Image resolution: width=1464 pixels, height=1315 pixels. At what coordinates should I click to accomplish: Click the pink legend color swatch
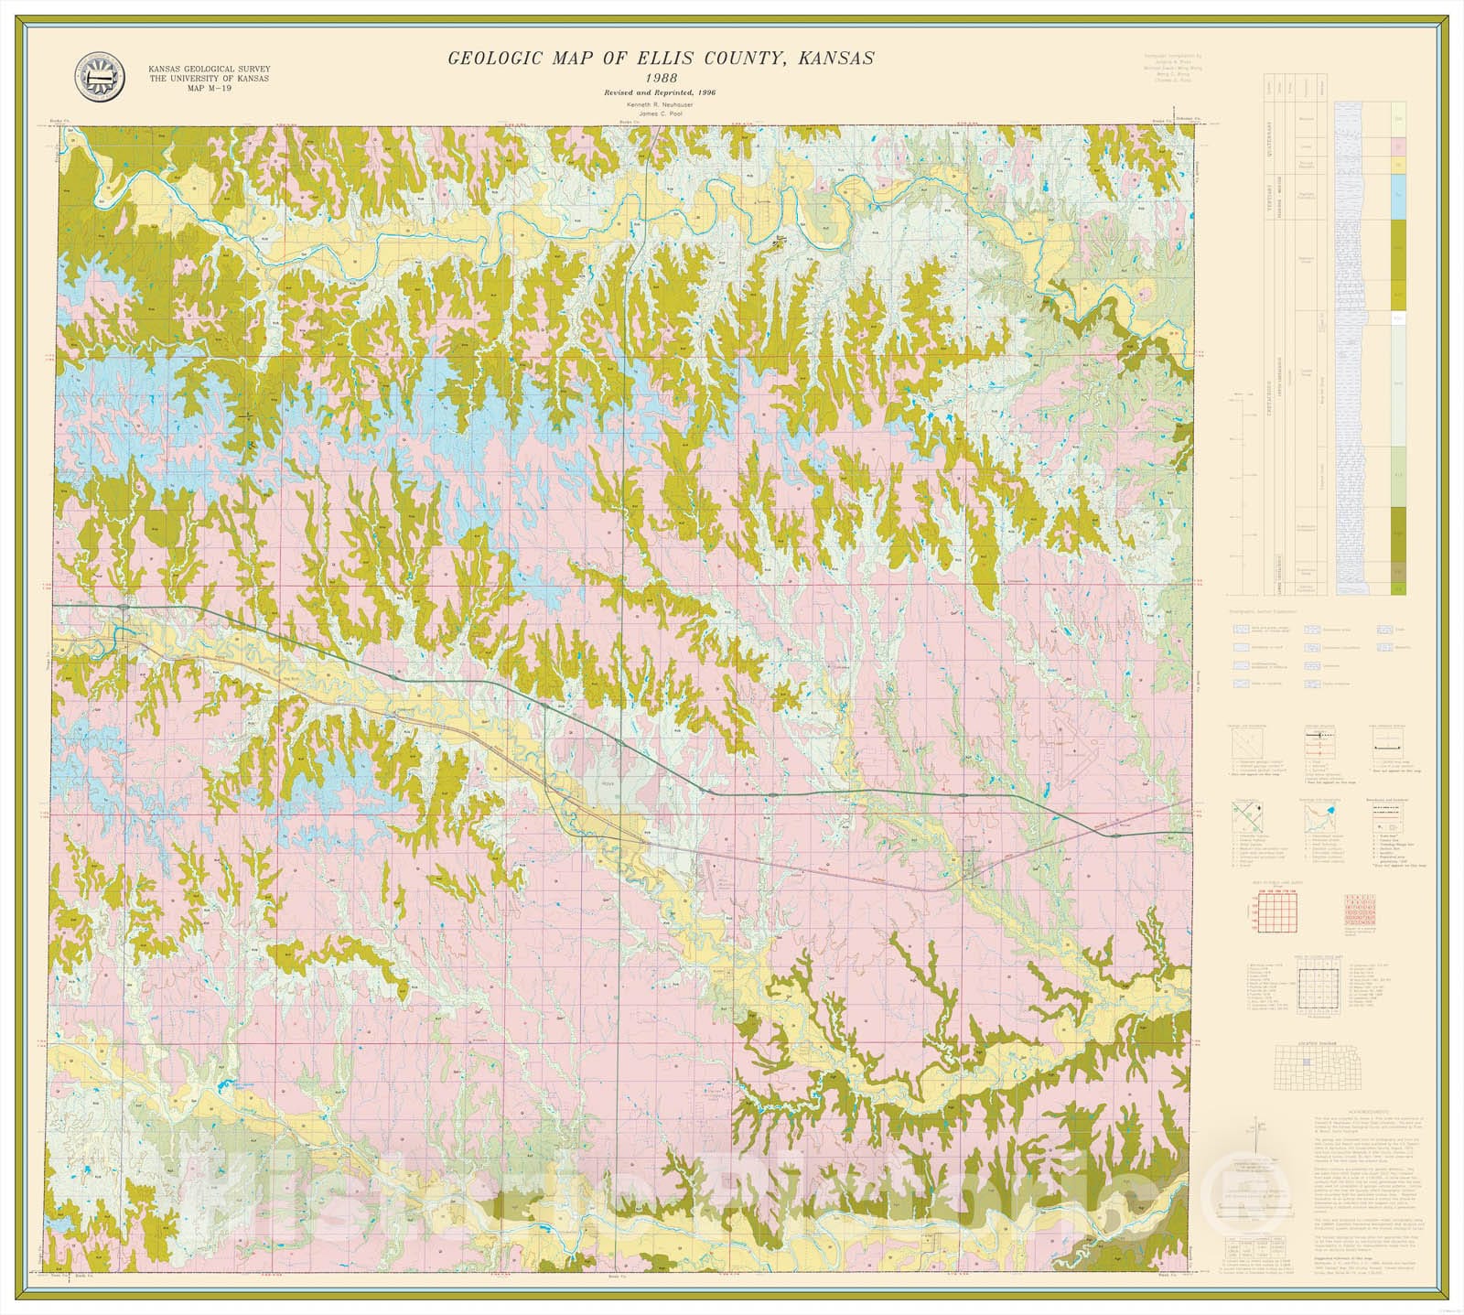click(1398, 146)
